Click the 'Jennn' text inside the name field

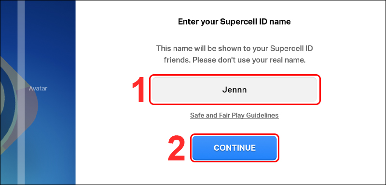click(234, 90)
